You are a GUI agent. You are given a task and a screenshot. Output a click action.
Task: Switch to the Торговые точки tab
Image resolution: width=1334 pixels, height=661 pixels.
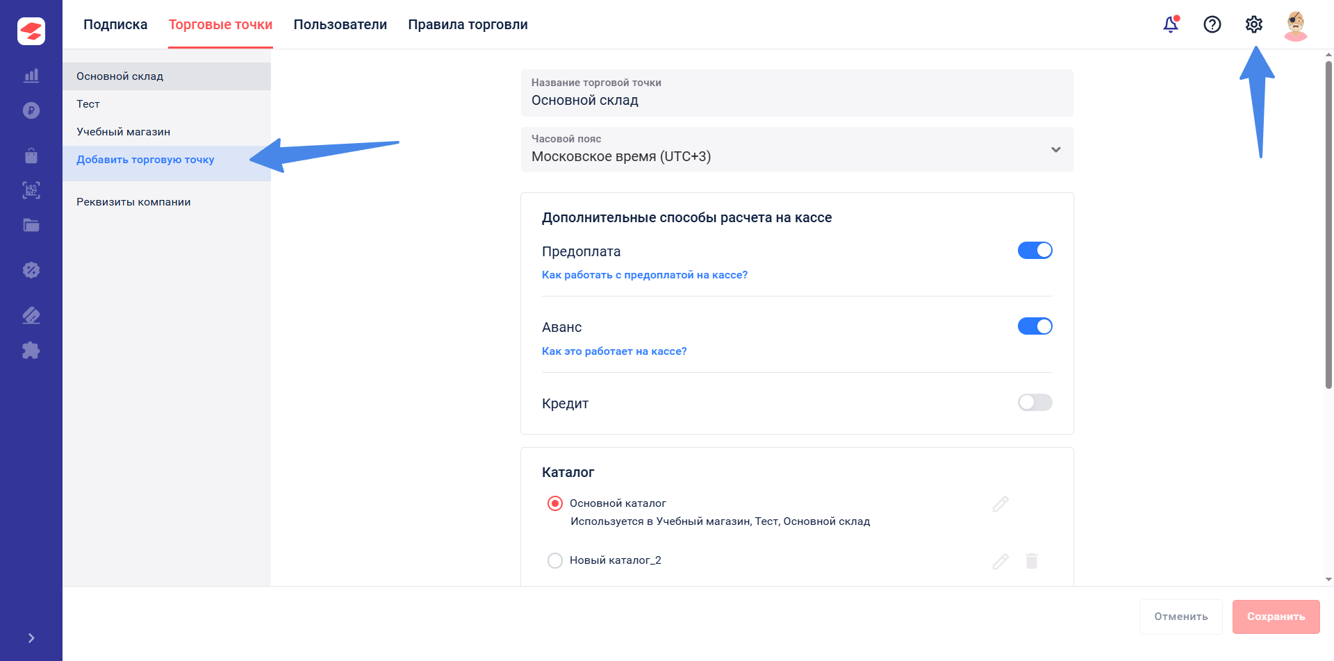(x=220, y=24)
